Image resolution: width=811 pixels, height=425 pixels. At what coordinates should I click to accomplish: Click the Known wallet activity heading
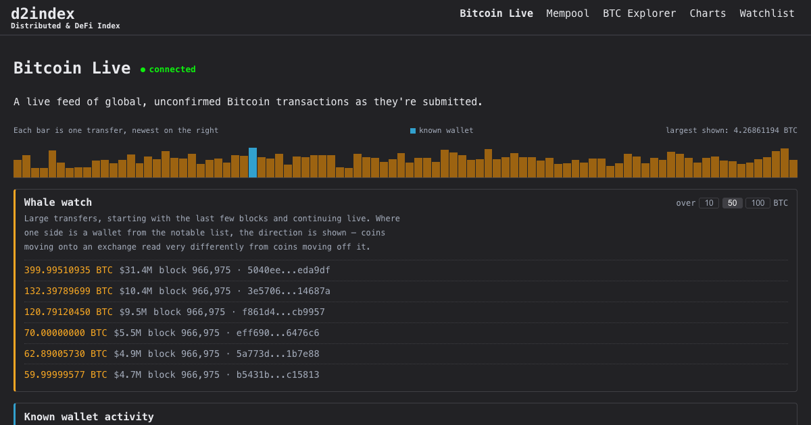point(89,417)
